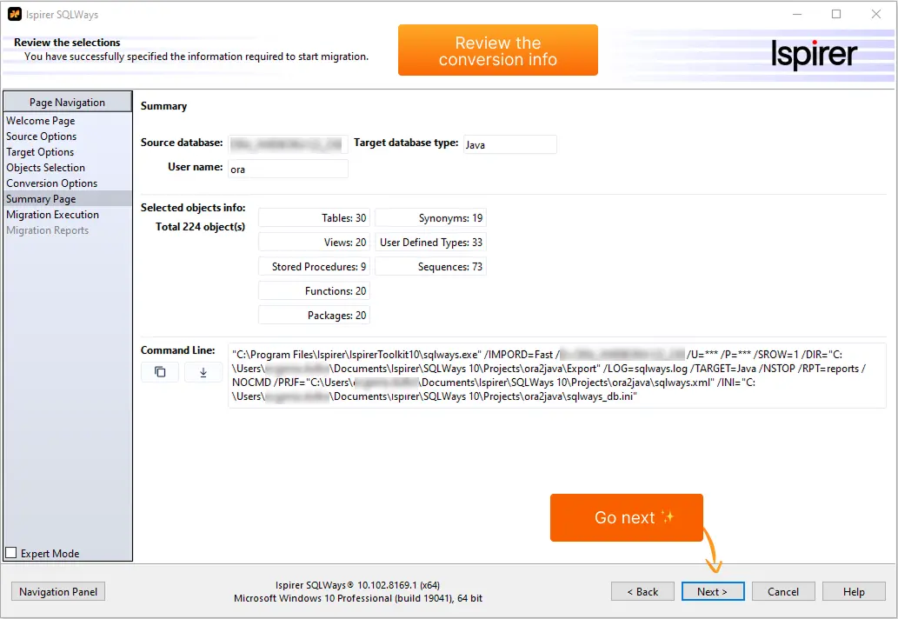The height and width of the screenshot is (619, 898).
Task: Open Target Options in Page Navigation
Action: coord(40,152)
